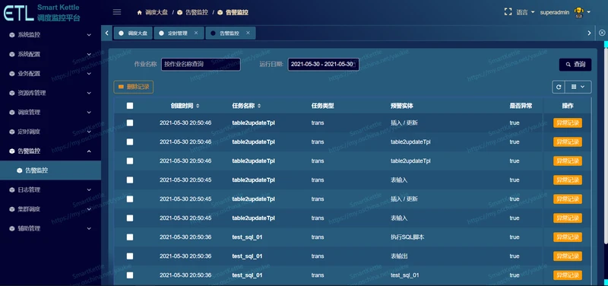Sort by 任务名称 using its sort arrows
Screen dimensions: 608x286
[x=259, y=106]
